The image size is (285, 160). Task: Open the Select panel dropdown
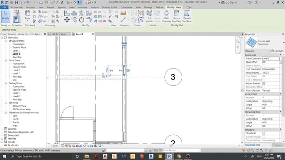coord(5,25)
